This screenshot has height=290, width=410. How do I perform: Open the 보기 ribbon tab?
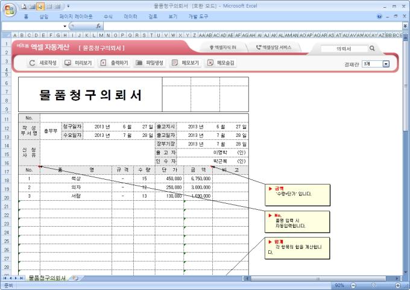173,17
